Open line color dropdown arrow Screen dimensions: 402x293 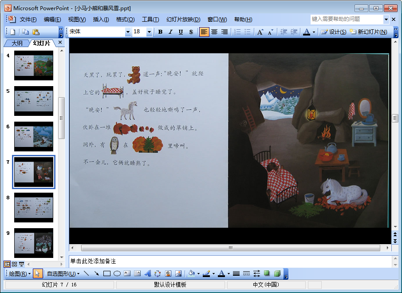(213, 273)
